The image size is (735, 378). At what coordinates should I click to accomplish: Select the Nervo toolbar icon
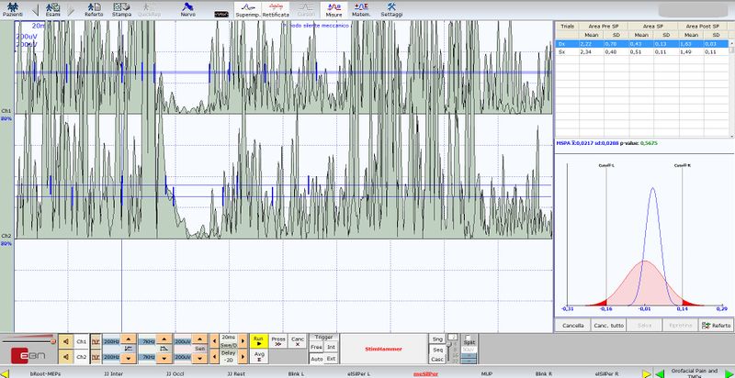click(187, 11)
